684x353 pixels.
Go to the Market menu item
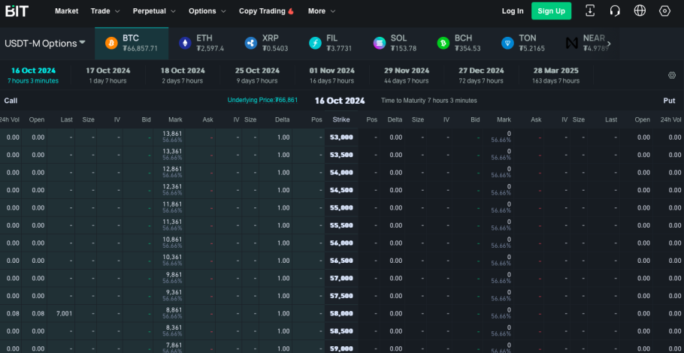[67, 11]
